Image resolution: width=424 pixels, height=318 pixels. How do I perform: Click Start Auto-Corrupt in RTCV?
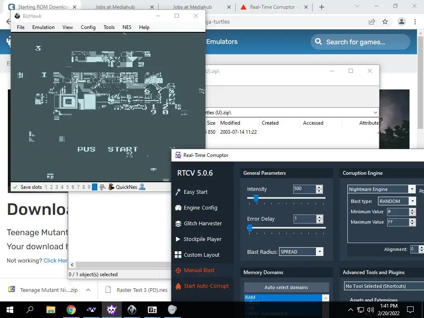tap(202, 286)
